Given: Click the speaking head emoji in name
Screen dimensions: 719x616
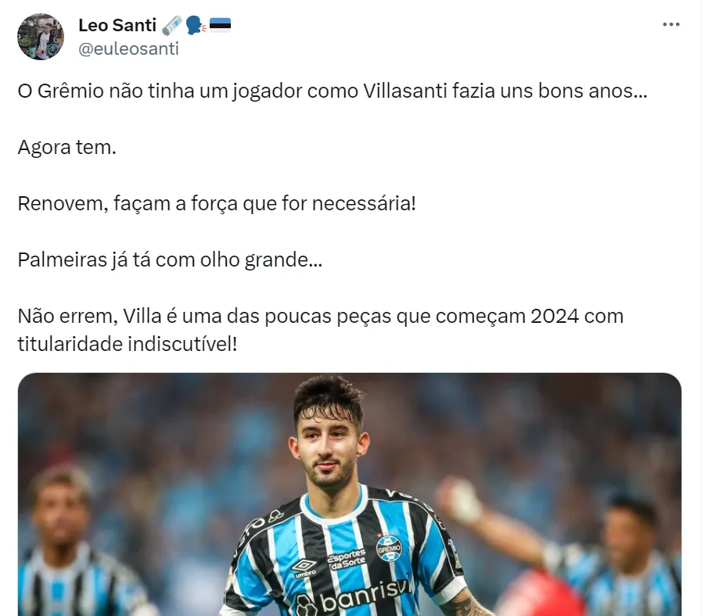Looking at the screenshot, I should [196, 26].
